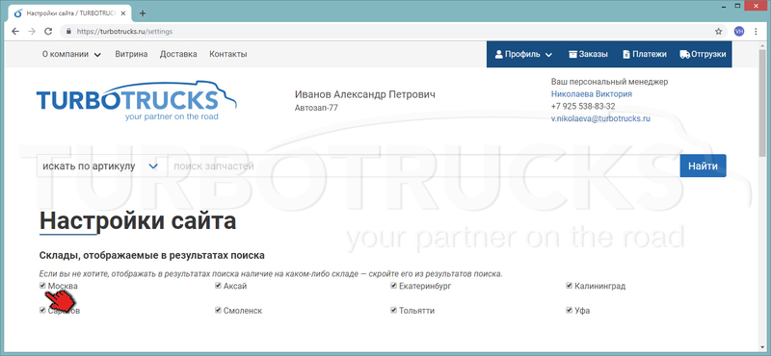Open manager Николаева Виктория link
771x356 pixels.
[592, 93]
